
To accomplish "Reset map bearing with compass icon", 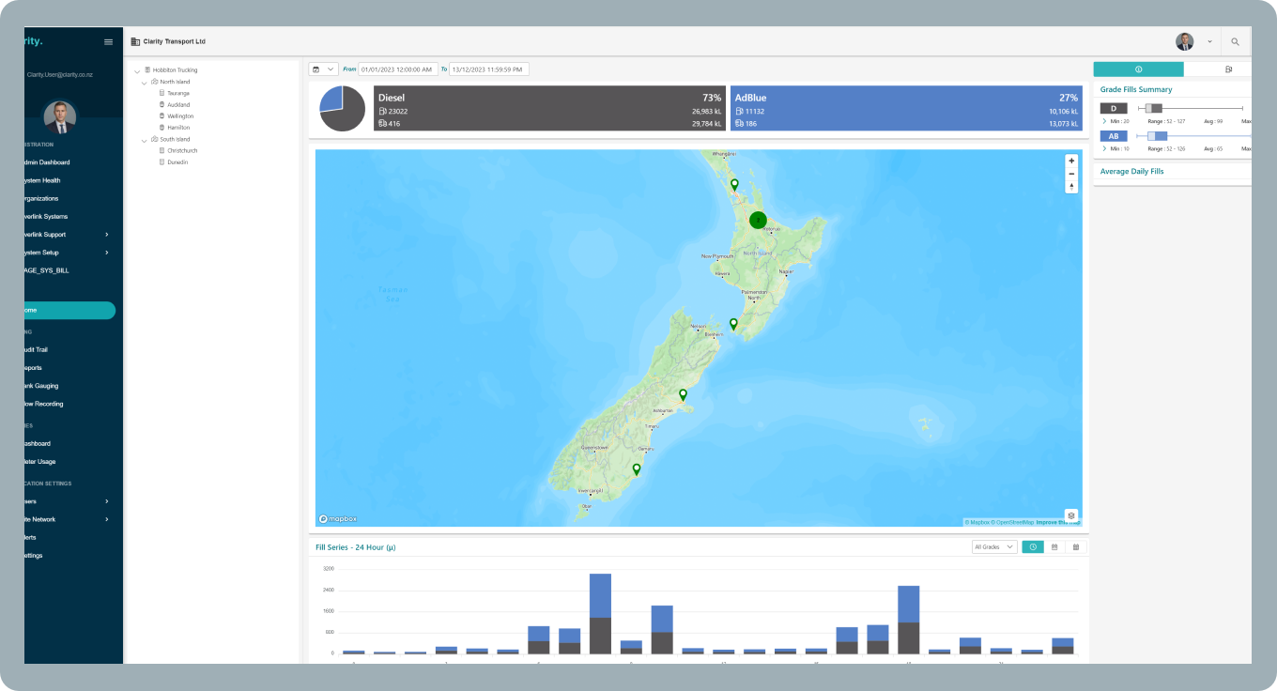I will [1071, 187].
